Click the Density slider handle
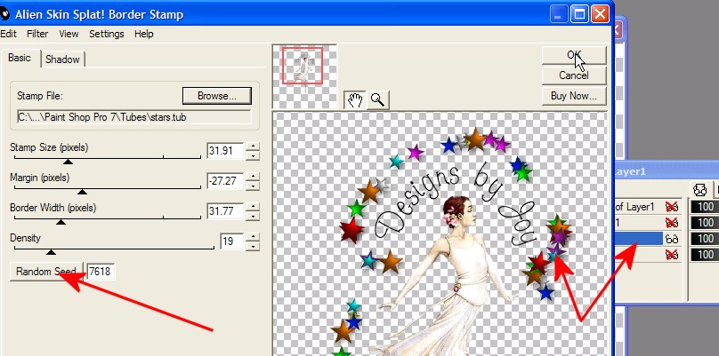 coord(52,251)
